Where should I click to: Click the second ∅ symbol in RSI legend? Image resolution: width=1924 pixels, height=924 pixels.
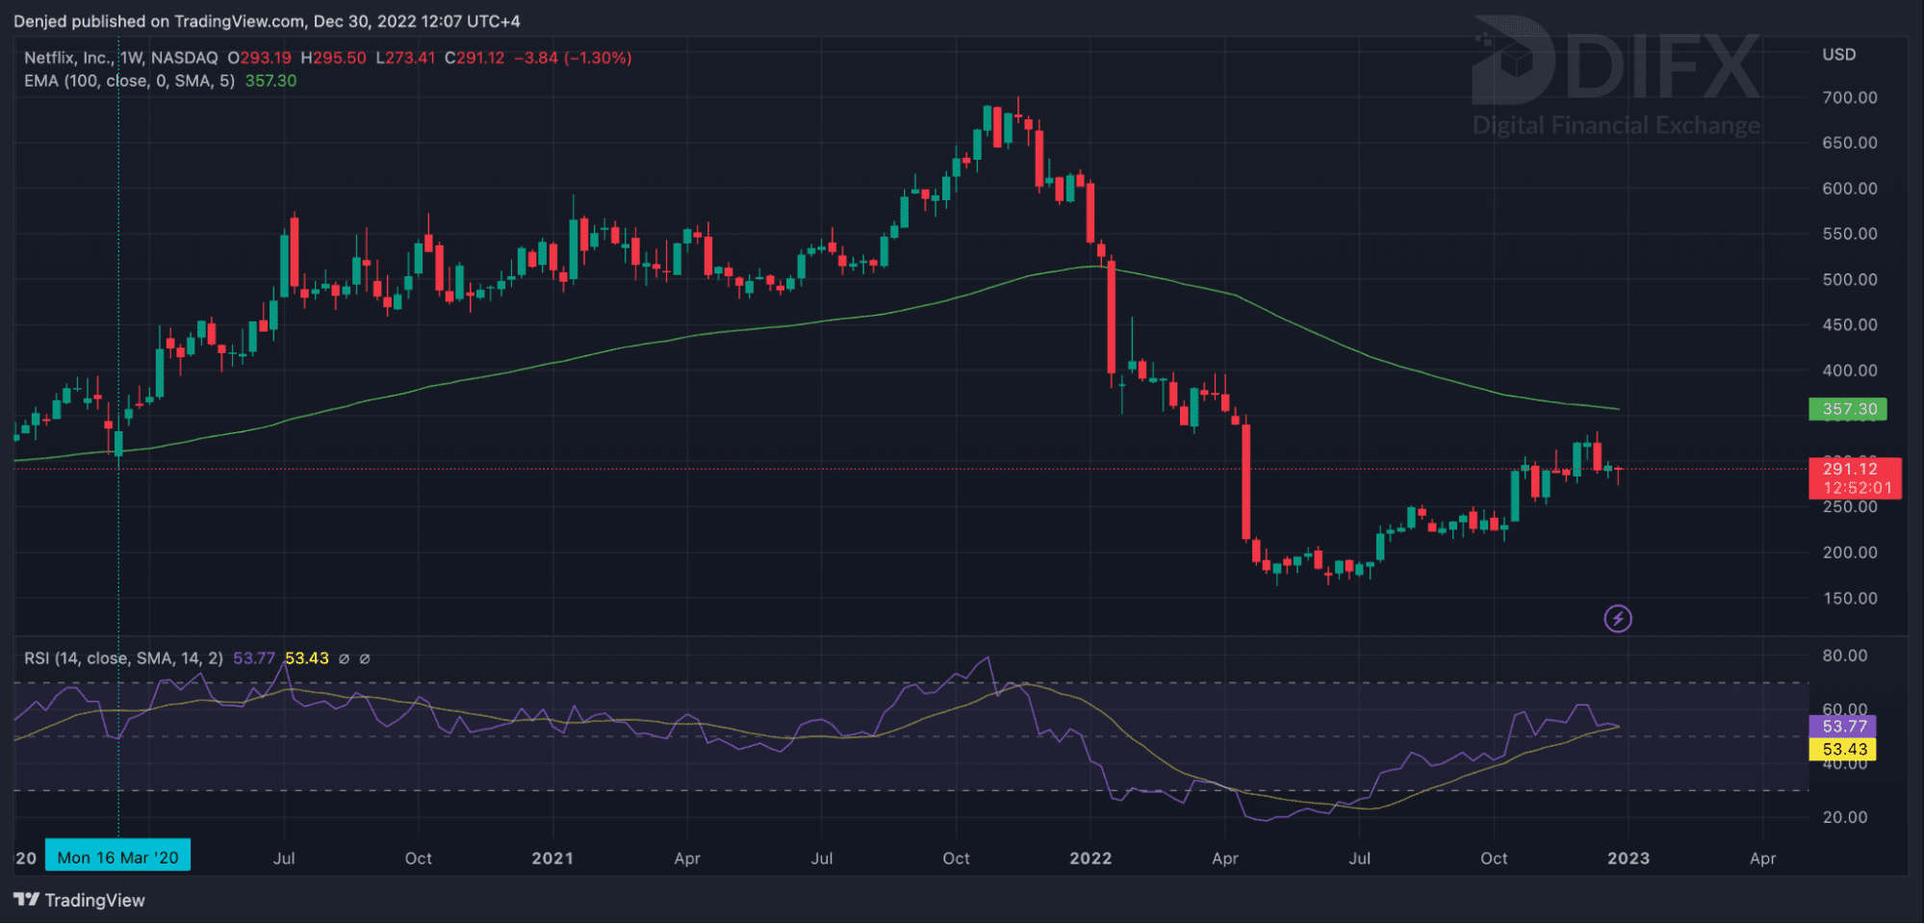tap(365, 658)
